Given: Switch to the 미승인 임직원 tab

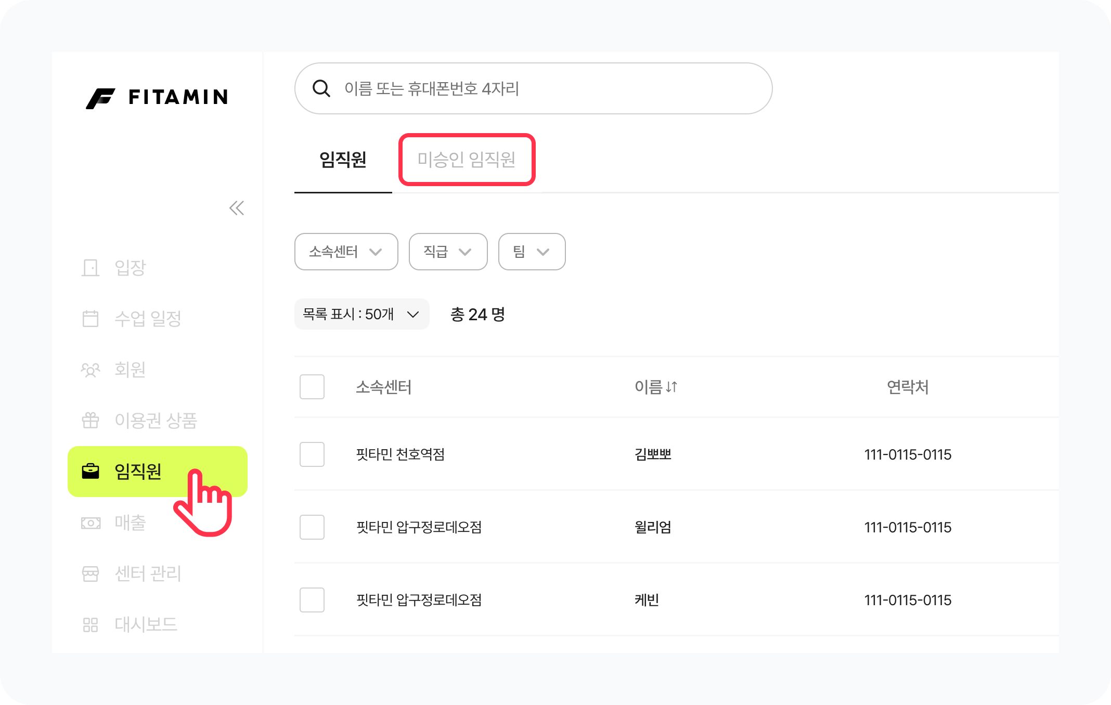Looking at the screenshot, I should [467, 160].
